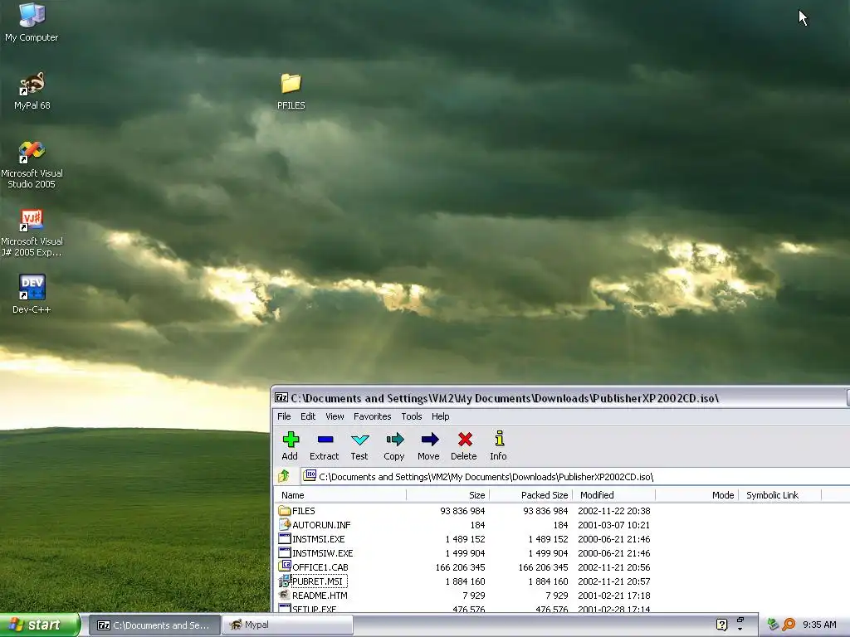Screen dimensions: 850x637
Task: Select the MyPal 68 desktop shortcut
Action: point(32,91)
